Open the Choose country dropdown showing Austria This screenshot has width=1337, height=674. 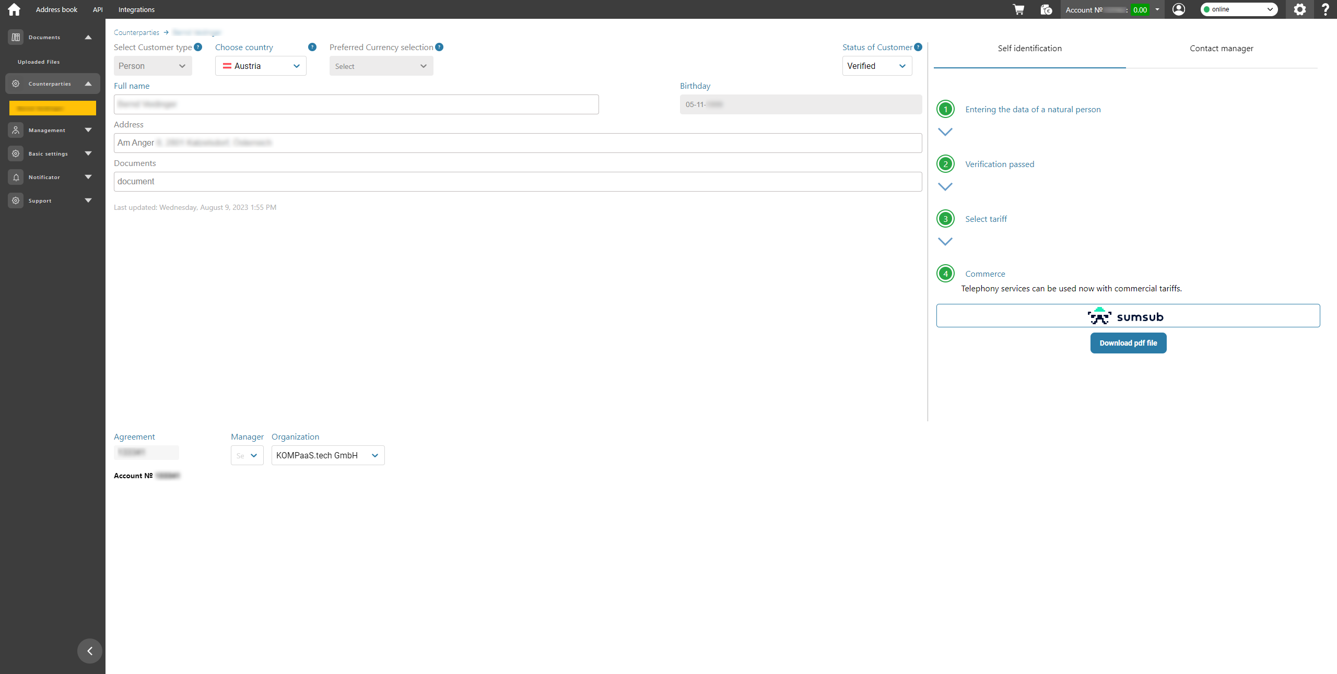click(x=261, y=66)
